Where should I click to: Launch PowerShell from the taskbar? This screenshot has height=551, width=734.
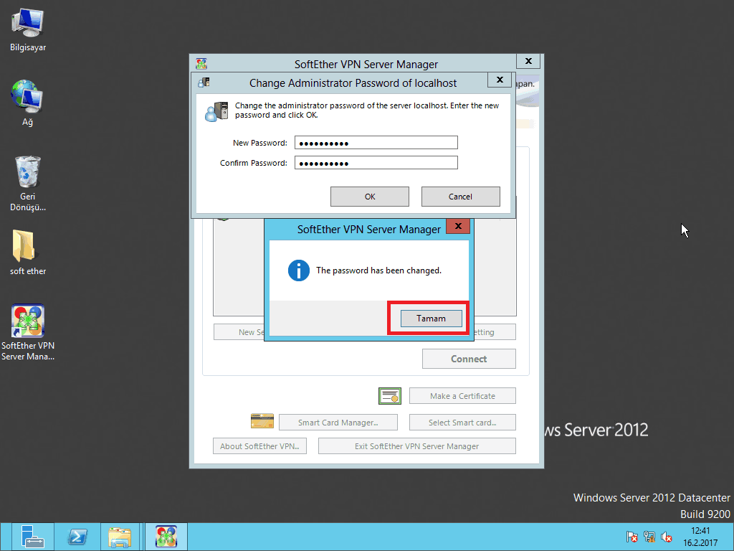[77, 537]
